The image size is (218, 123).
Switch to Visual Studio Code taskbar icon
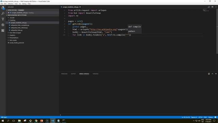(x=53, y=121)
